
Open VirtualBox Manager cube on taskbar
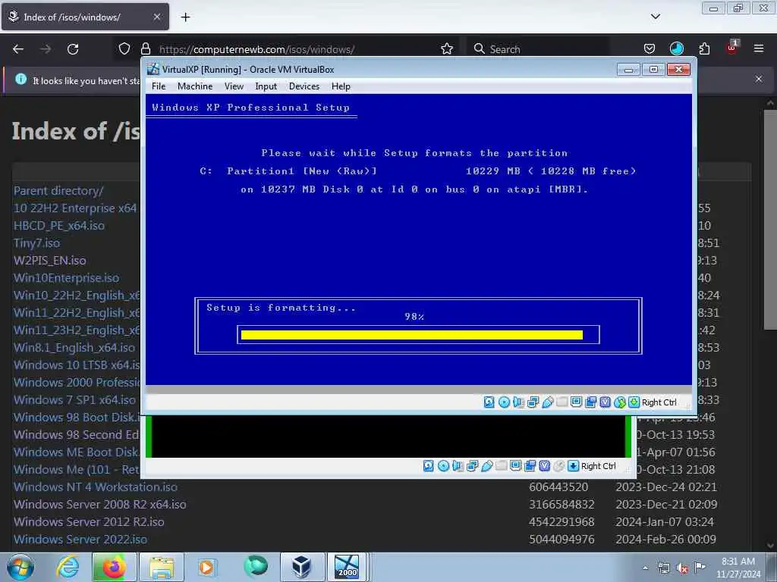pos(300,567)
